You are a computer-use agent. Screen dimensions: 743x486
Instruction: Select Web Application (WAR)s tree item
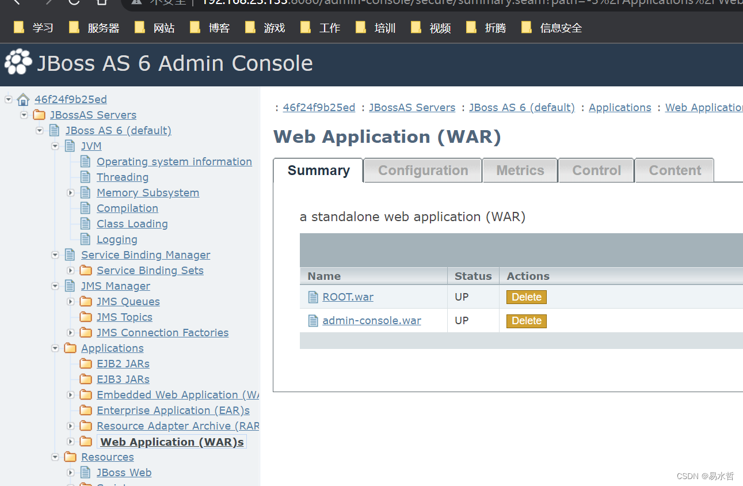(x=172, y=442)
